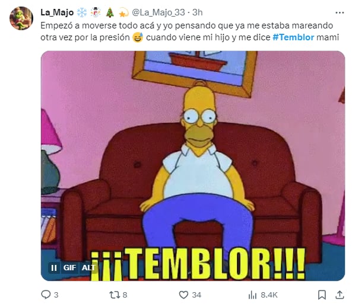355x307 pixels.
Task: Click the 8.4K views count
Action: (x=269, y=295)
